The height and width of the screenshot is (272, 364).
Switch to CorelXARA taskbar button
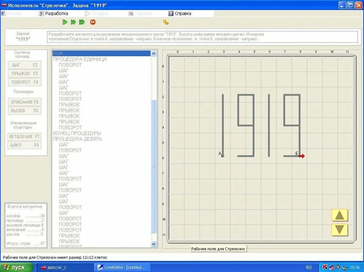pyautogui.click(x=123, y=267)
